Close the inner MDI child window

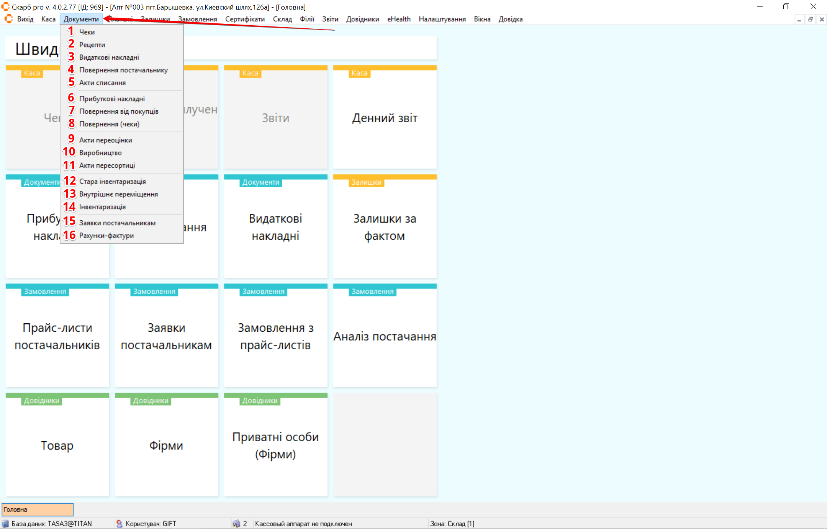coord(822,20)
